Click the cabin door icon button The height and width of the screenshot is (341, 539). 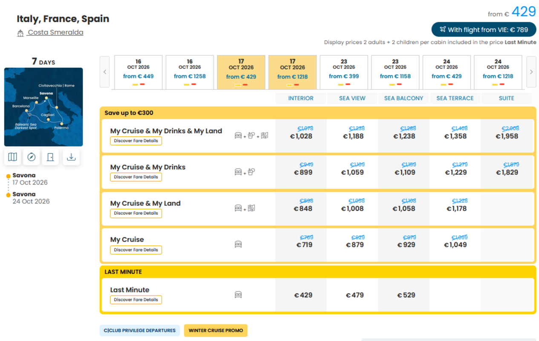click(x=51, y=157)
